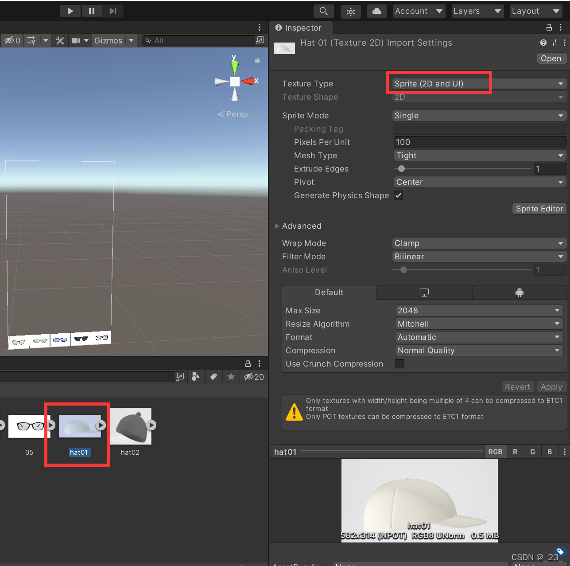
Task: Show only B channel preview
Action: coord(550,452)
